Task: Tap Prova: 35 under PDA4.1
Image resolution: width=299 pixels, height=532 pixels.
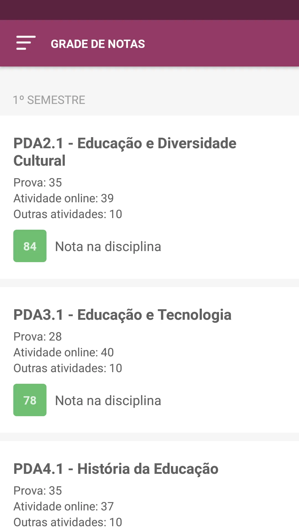Action: click(x=38, y=491)
